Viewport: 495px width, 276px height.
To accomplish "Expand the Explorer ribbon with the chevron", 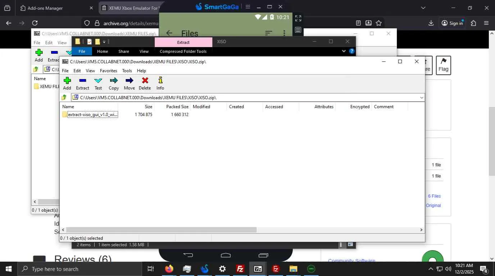I will click(x=344, y=51).
